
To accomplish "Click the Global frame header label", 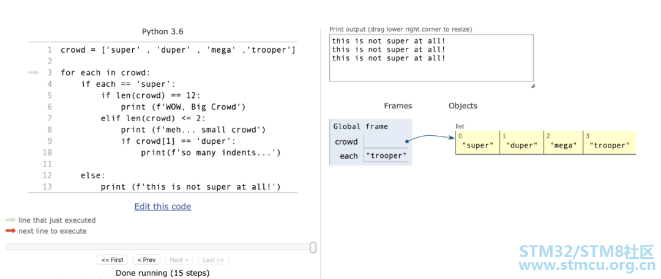I will click(x=360, y=127).
